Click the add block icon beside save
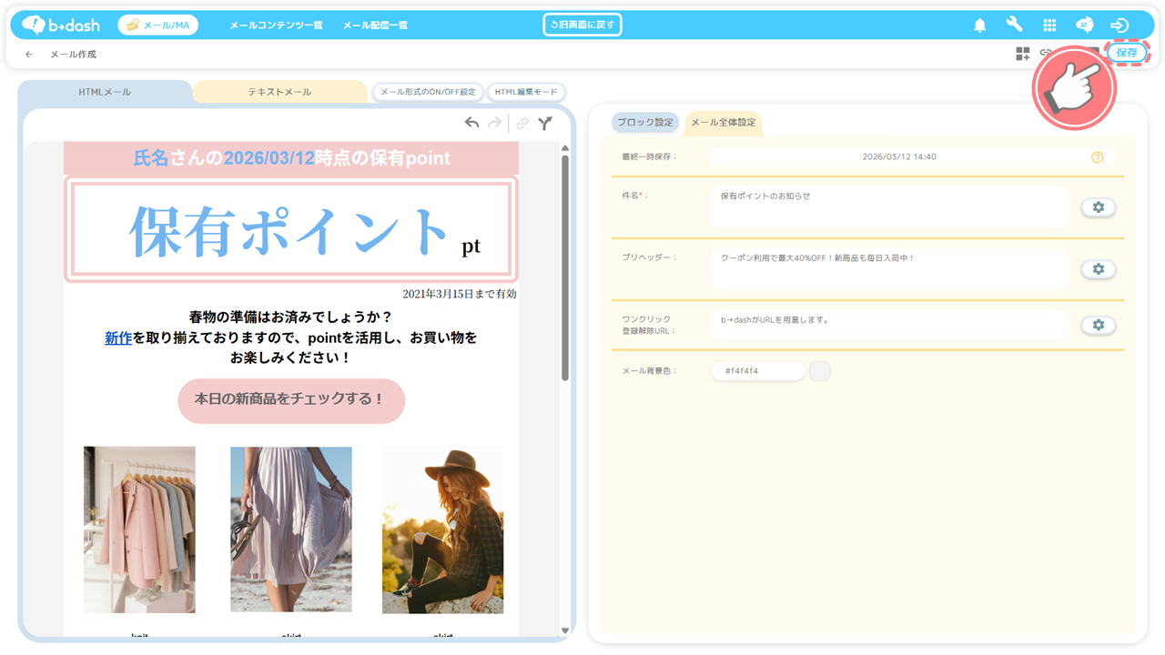 click(x=1023, y=54)
